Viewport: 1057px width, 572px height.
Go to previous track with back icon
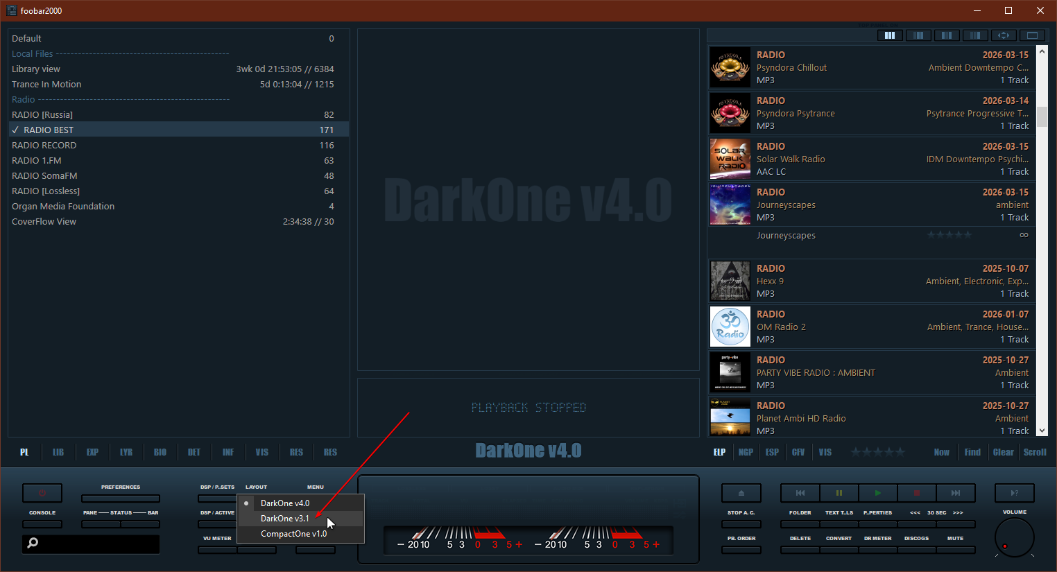point(800,493)
